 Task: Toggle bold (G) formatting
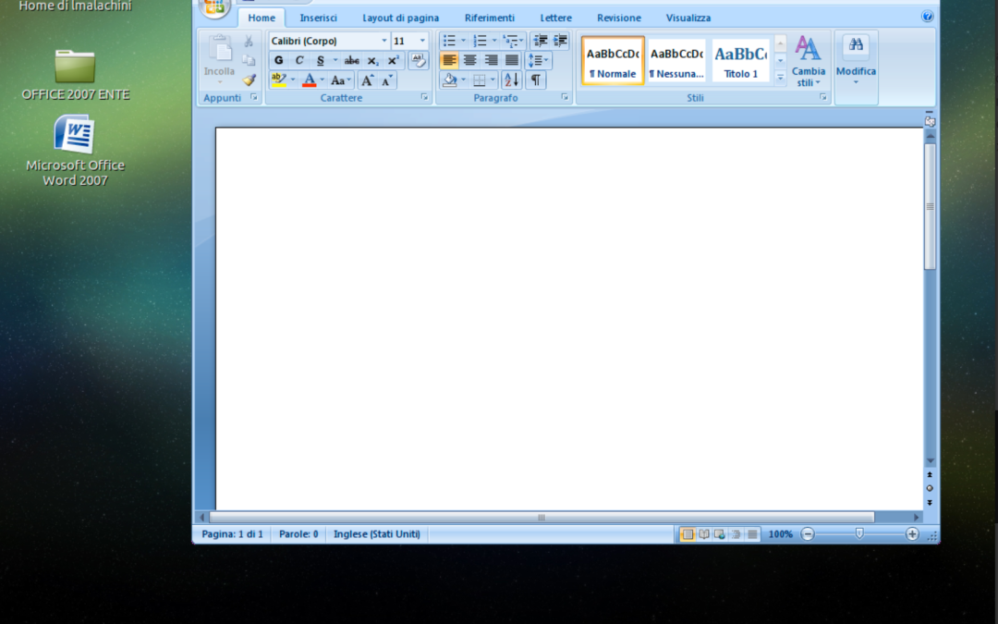(279, 60)
